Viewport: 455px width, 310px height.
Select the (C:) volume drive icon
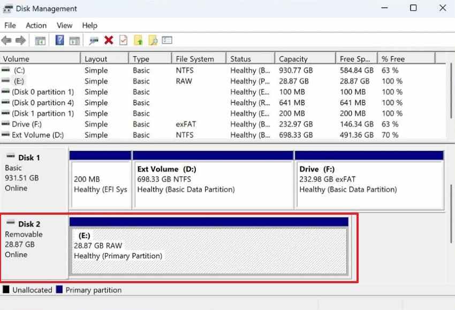(x=6, y=70)
